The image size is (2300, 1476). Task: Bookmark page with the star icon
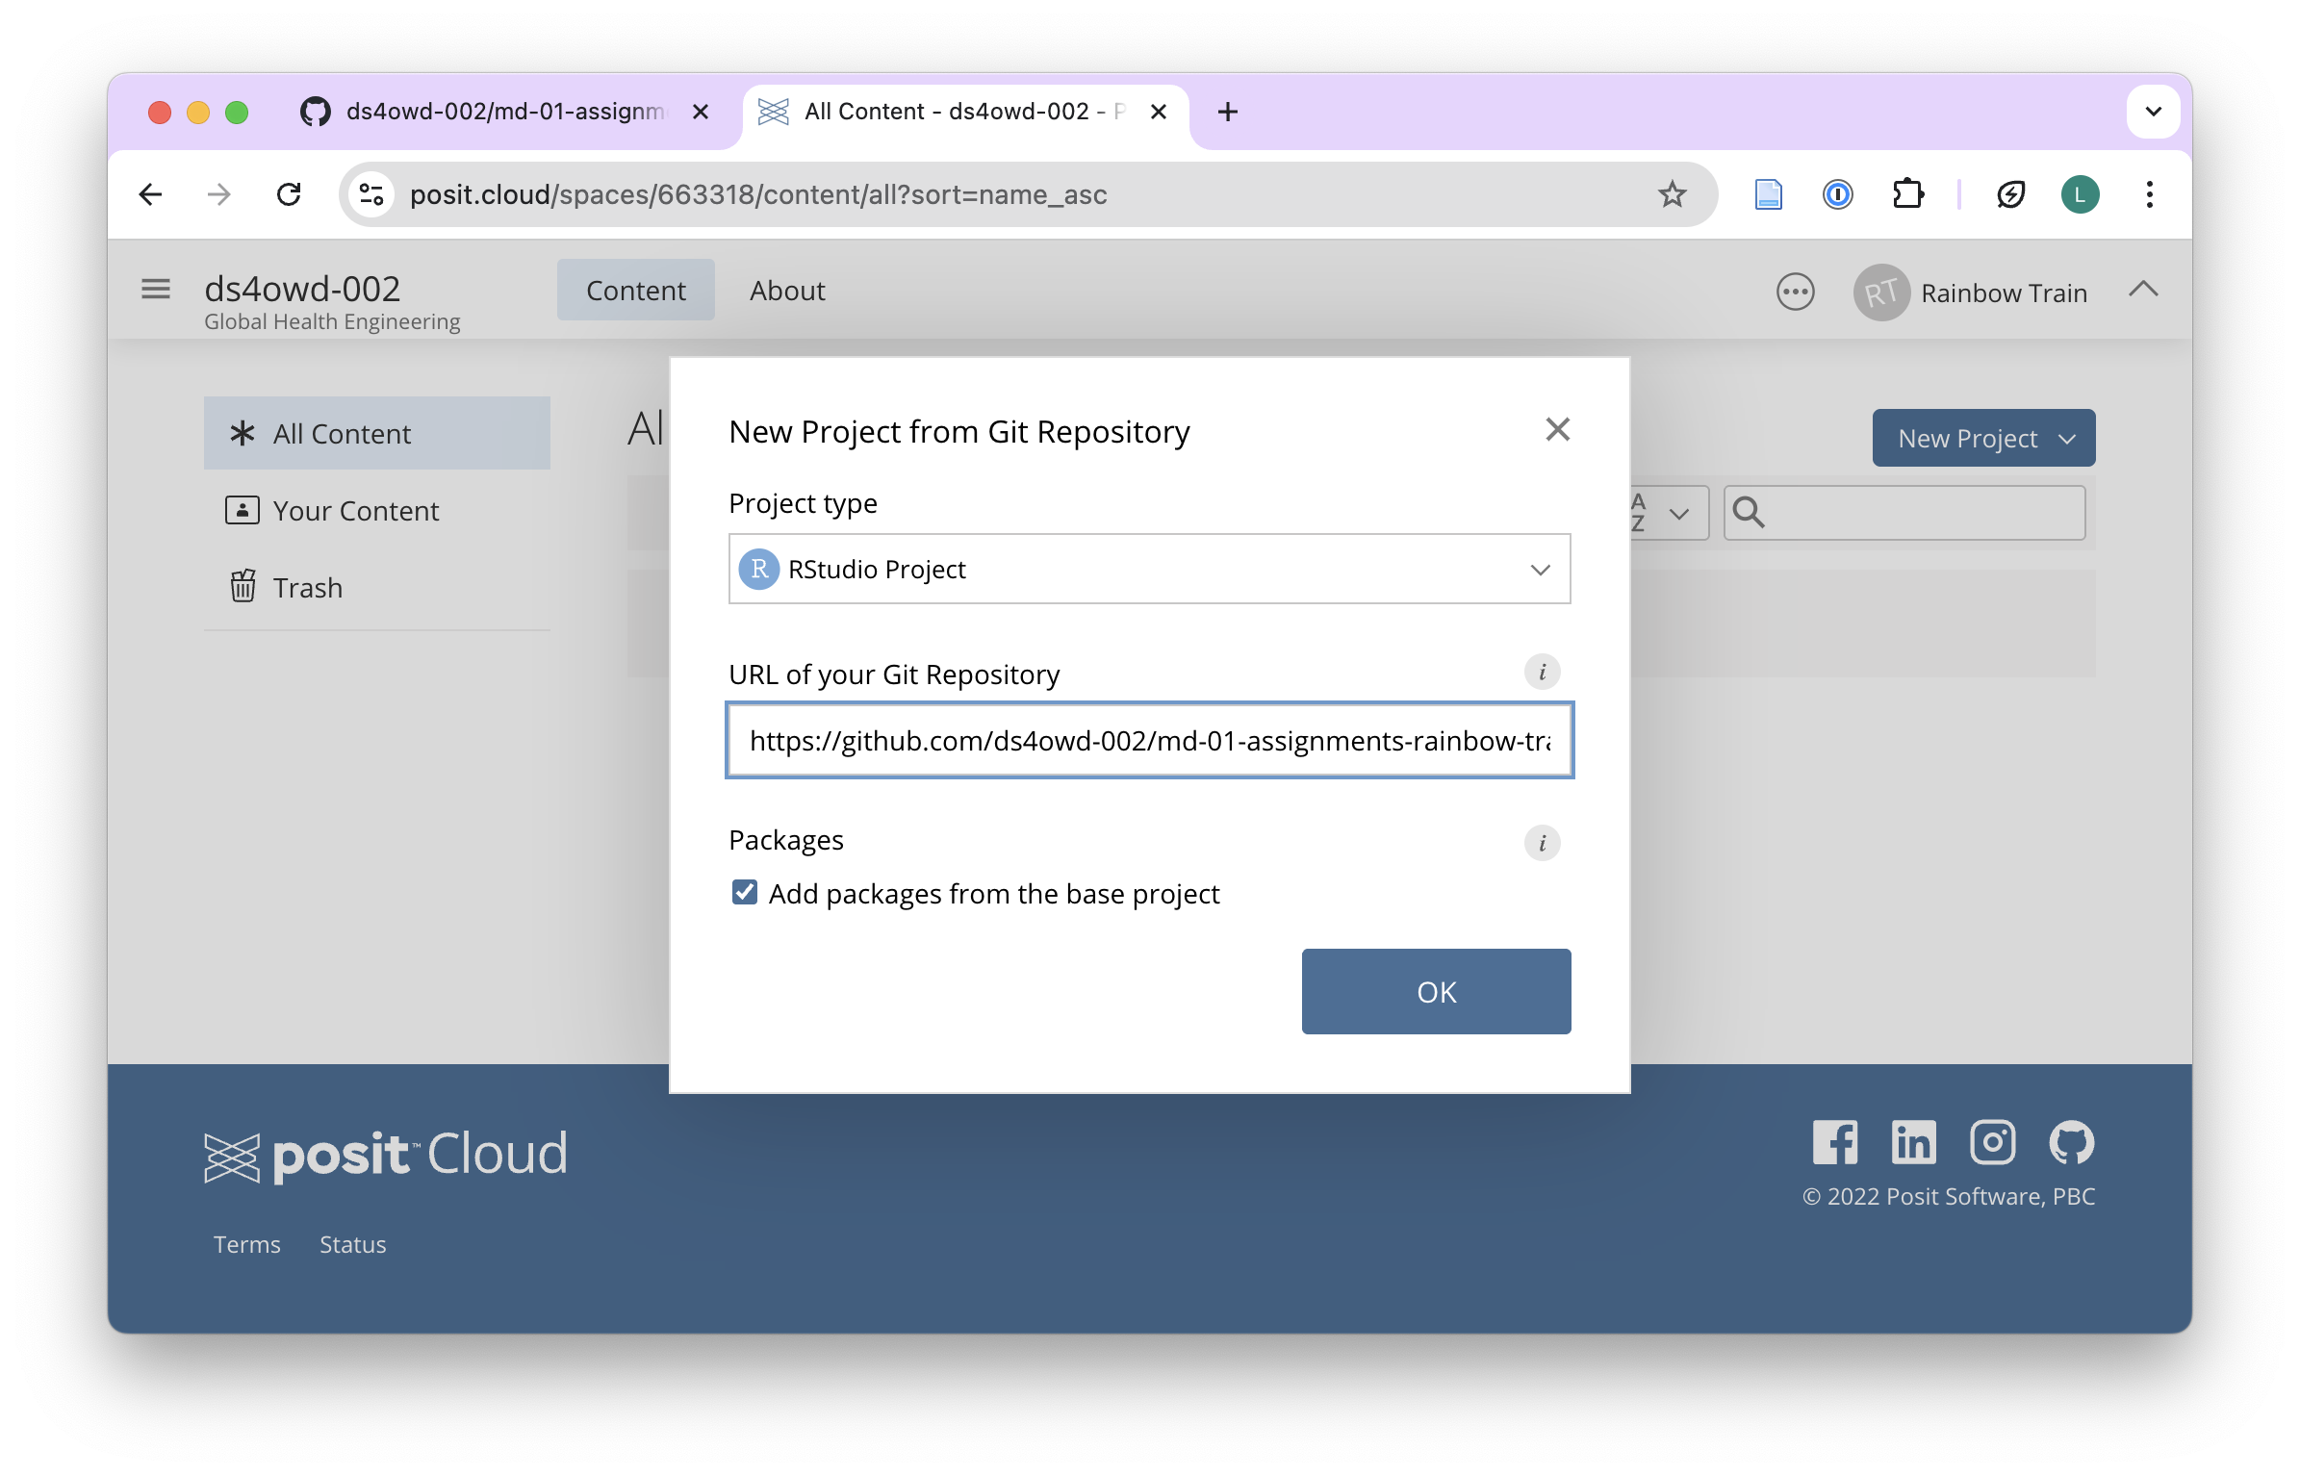click(1673, 194)
